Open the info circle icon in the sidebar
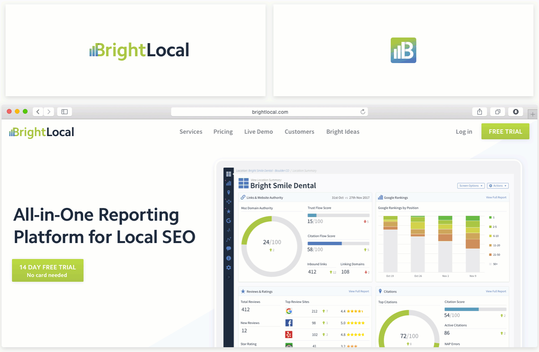539x352 pixels. 229,258
